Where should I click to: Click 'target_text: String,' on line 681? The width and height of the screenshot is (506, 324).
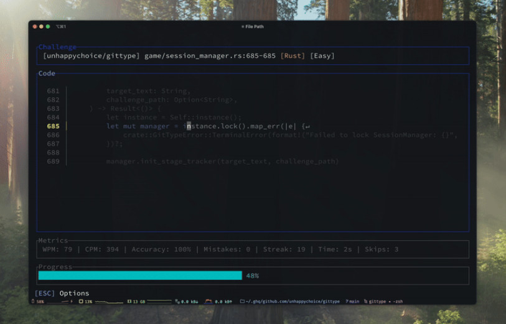[149, 91]
